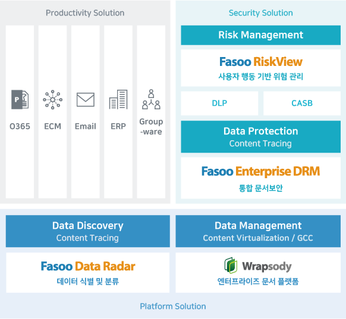Screen dimensions: 346x319
Task: Open the CASB box
Action: (302, 103)
